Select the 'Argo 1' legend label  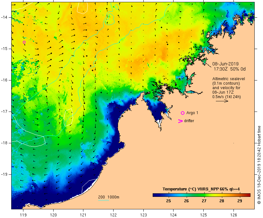point(192,113)
